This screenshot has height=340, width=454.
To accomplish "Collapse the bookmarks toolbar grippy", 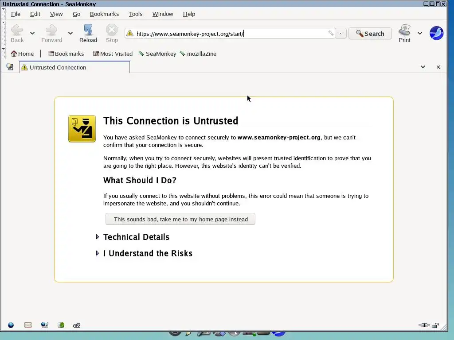I will coord(4,54).
